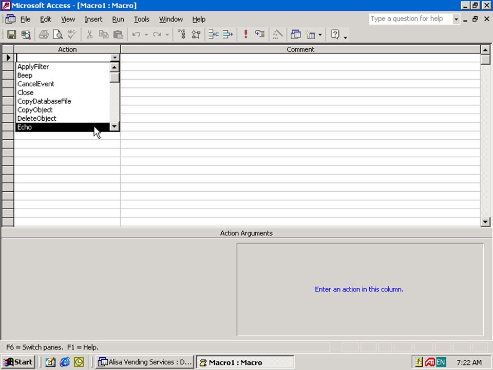Open the Undo history dropdown arrow
493x370 pixels.
pos(146,34)
